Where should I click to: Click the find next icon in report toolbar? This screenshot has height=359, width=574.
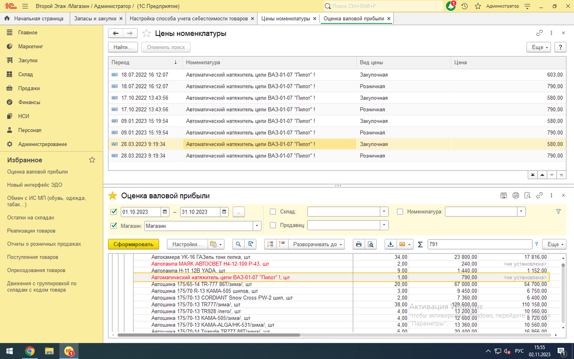tap(250, 244)
